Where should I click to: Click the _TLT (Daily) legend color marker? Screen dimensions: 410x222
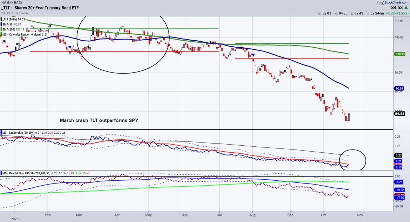[1, 19]
